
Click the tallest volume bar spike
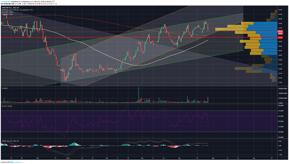click(x=139, y=95)
